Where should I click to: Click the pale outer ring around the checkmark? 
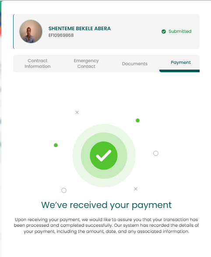(104, 128)
